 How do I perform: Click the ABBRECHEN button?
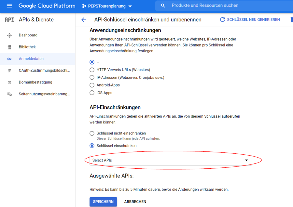click(x=135, y=202)
